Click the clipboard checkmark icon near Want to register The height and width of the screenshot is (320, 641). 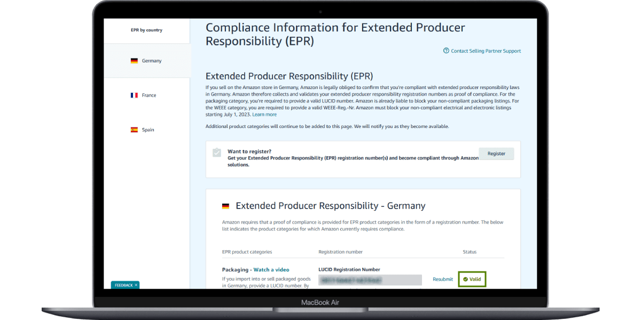pyautogui.click(x=216, y=153)
